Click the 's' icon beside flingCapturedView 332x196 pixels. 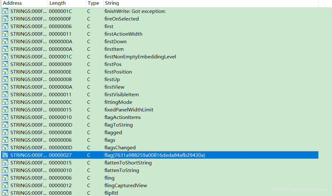[x=5, y=185]
